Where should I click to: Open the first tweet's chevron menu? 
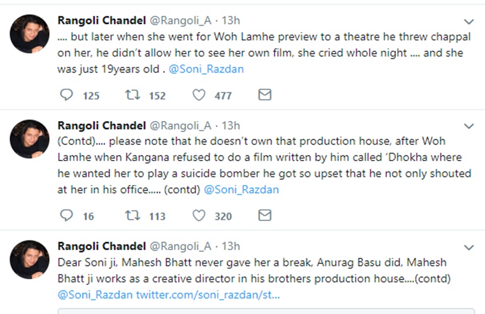(469, 21)
